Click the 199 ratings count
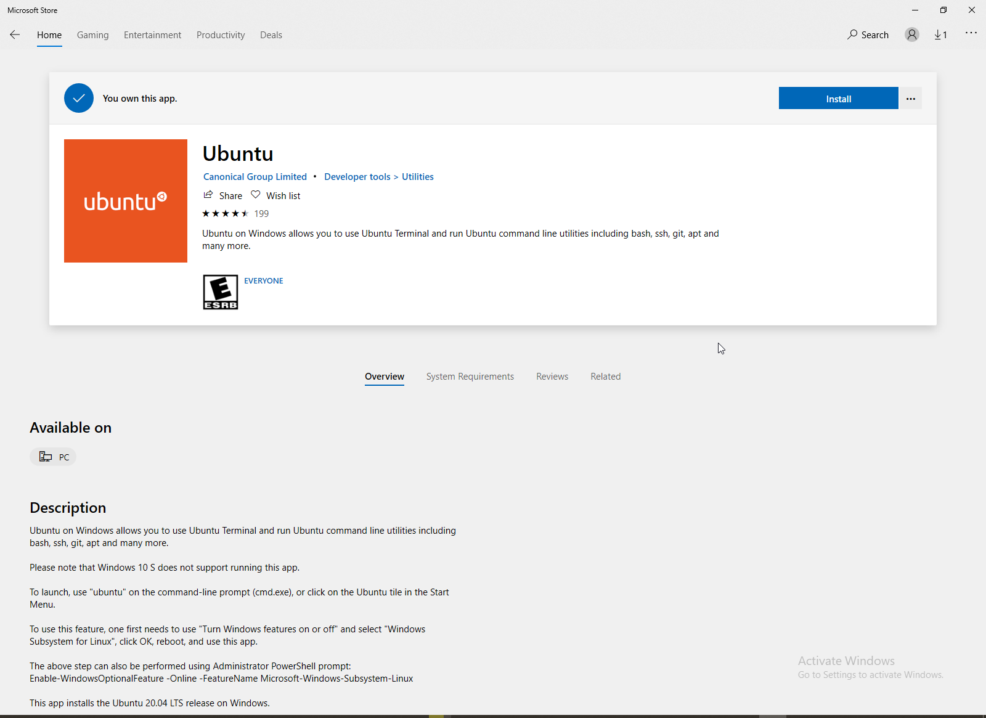This screenshot has height=718, width=986. point(262,214)
